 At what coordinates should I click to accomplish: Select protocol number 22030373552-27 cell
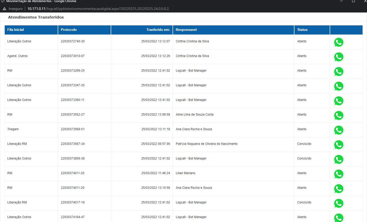73,115
